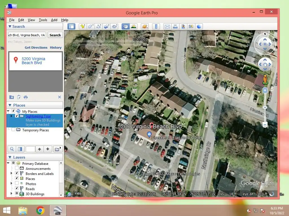Enable the Announcements layer checkbox

click(x=17, y=168)
